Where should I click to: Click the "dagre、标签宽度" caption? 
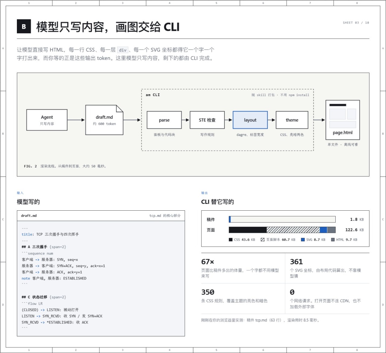pos(250,135)
